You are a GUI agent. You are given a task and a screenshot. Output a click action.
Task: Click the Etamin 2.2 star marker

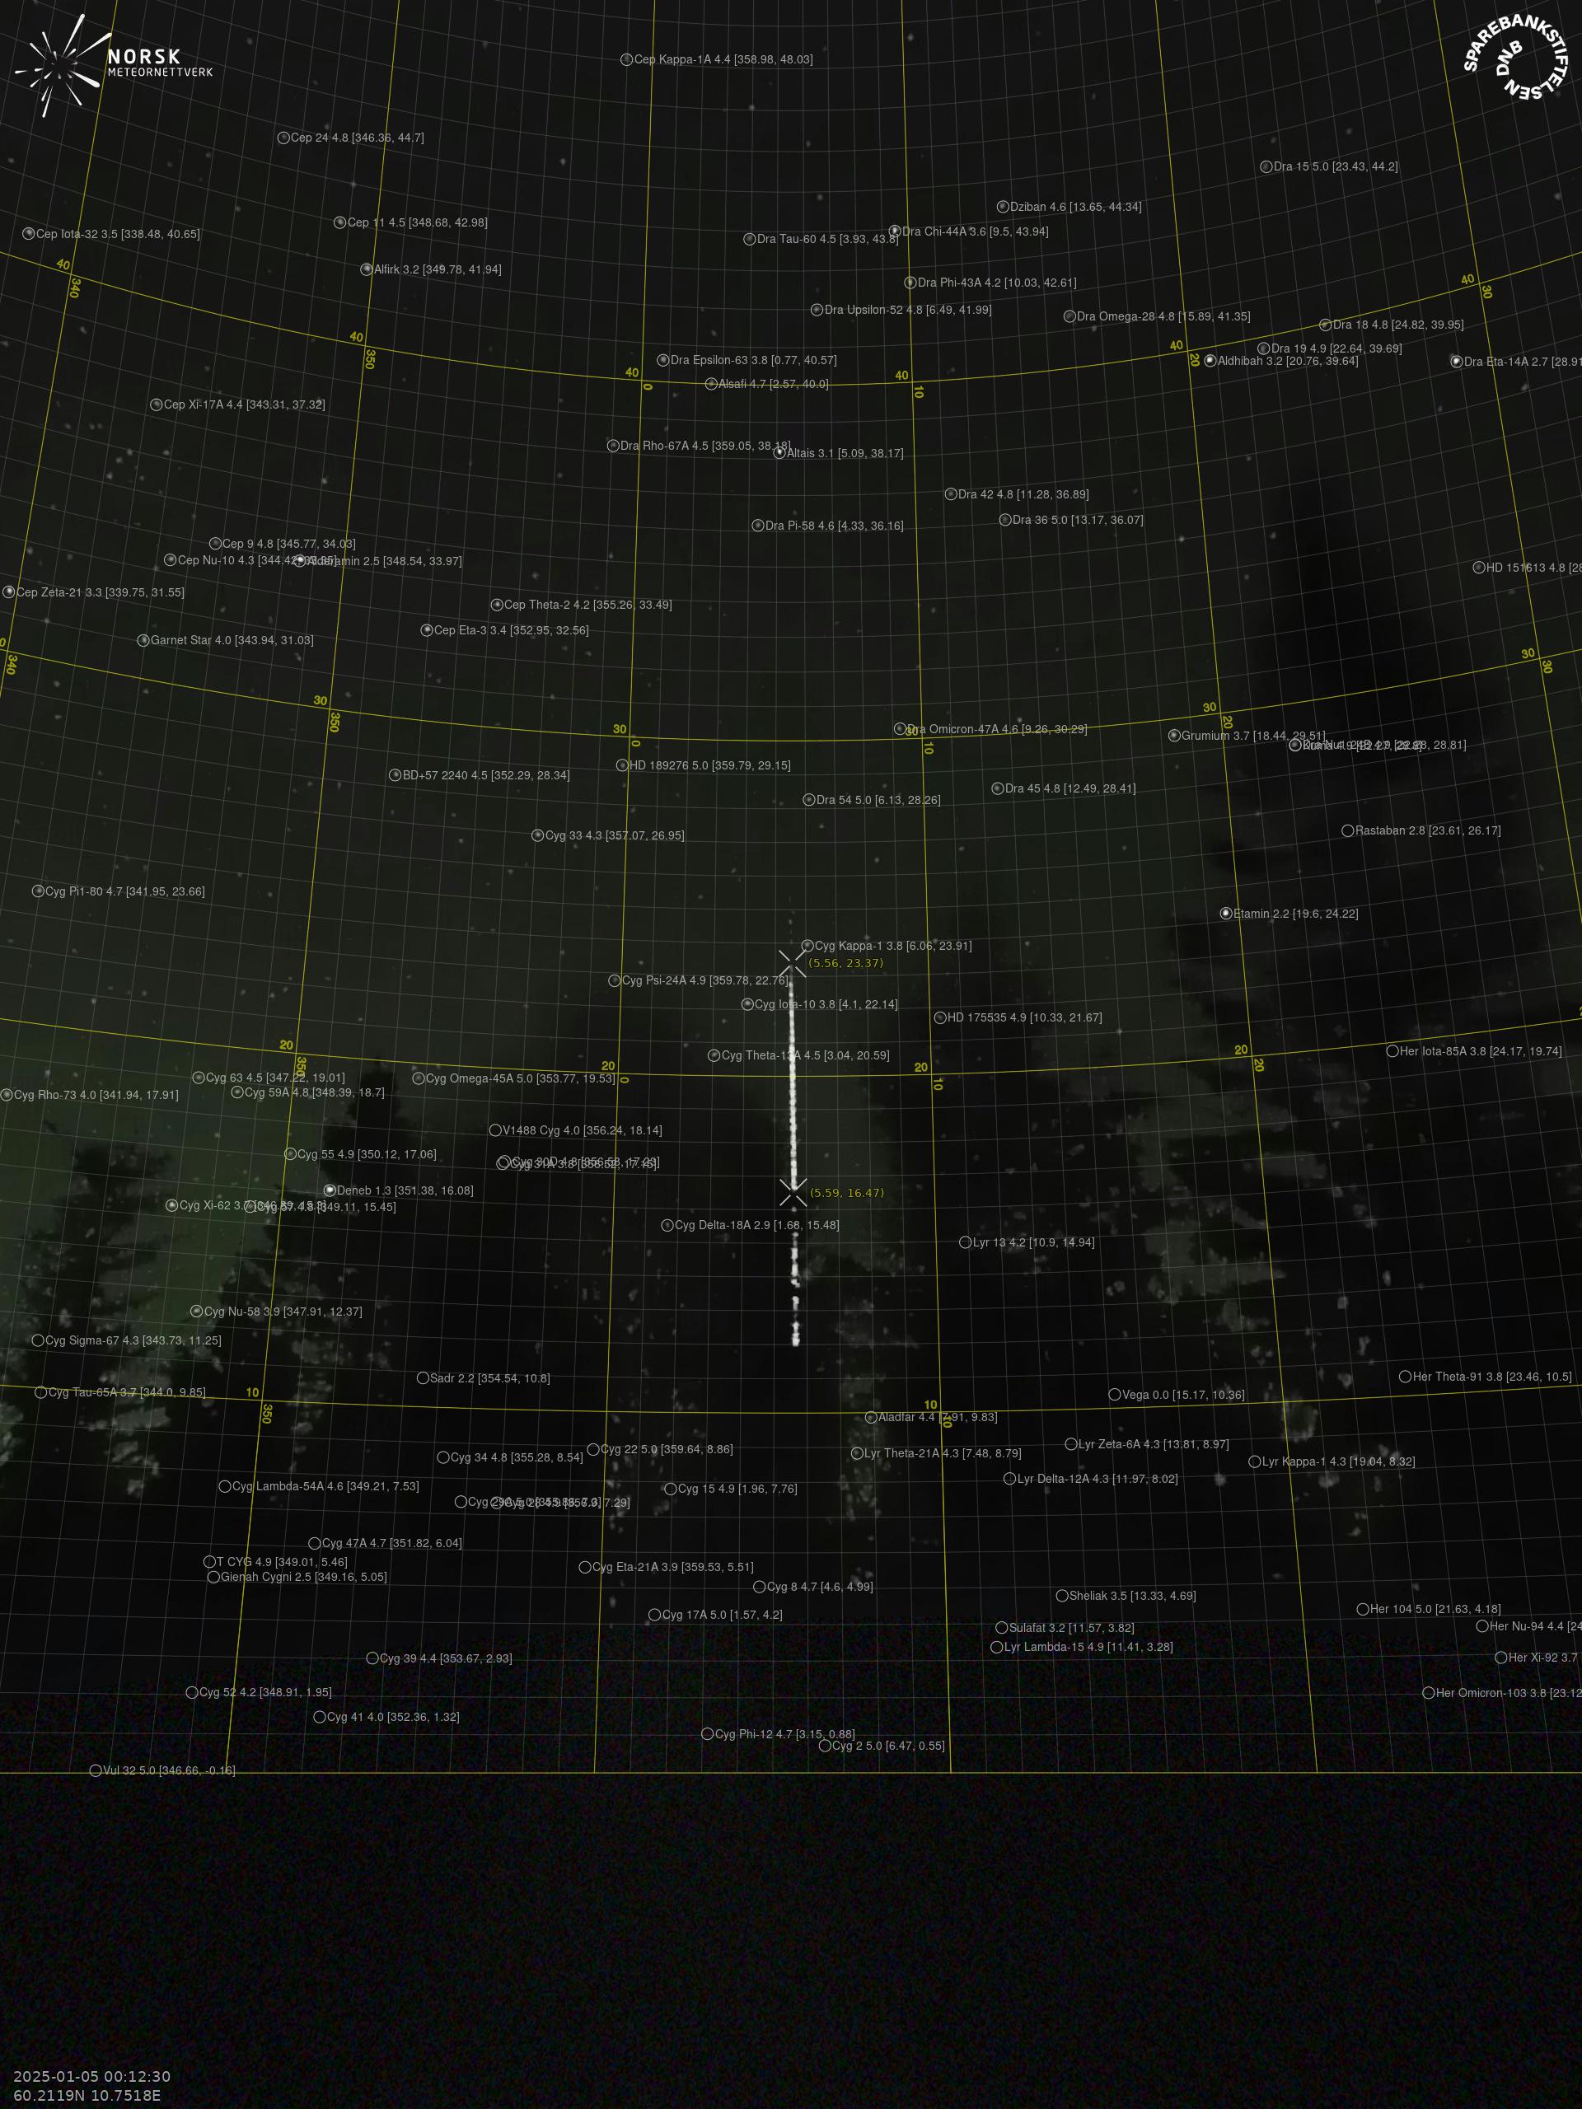1226,914
